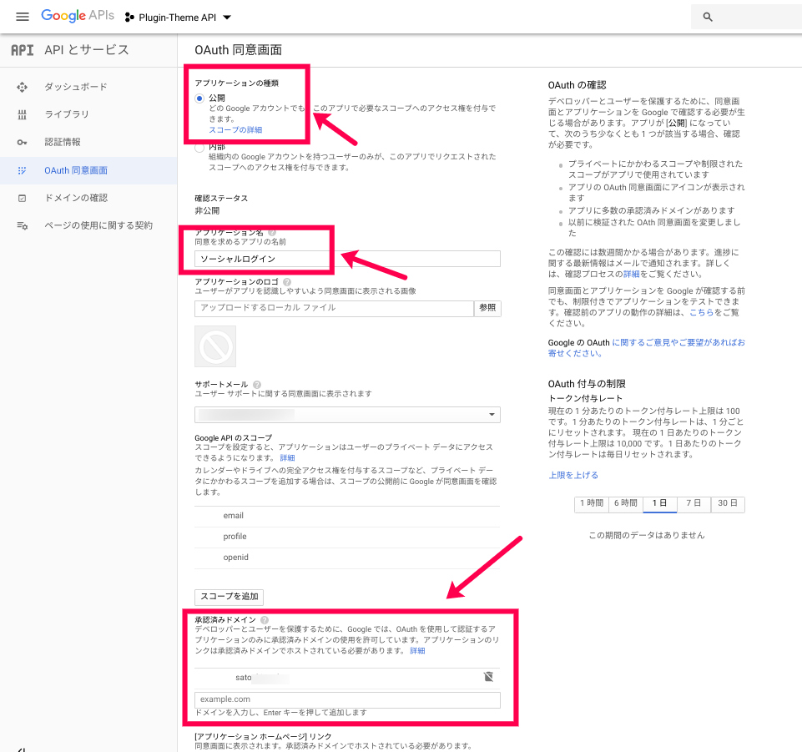
Task: Click the empty logo preview thumbnail
Action: [x=215, y=346]
